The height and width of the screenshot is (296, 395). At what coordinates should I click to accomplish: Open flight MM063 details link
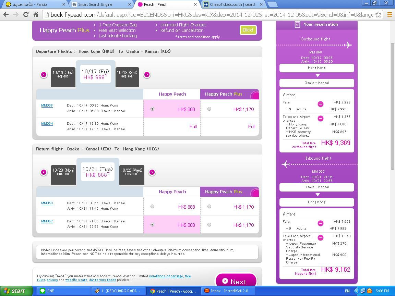point(47,203)
